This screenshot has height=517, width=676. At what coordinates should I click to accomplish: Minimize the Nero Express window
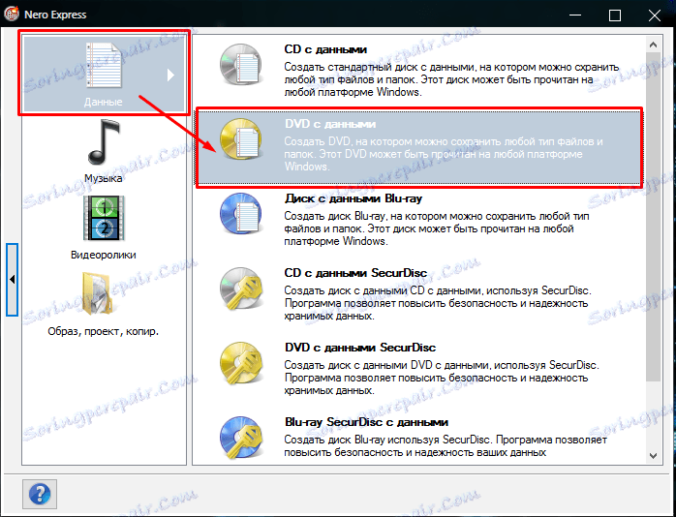click(575, 15)
